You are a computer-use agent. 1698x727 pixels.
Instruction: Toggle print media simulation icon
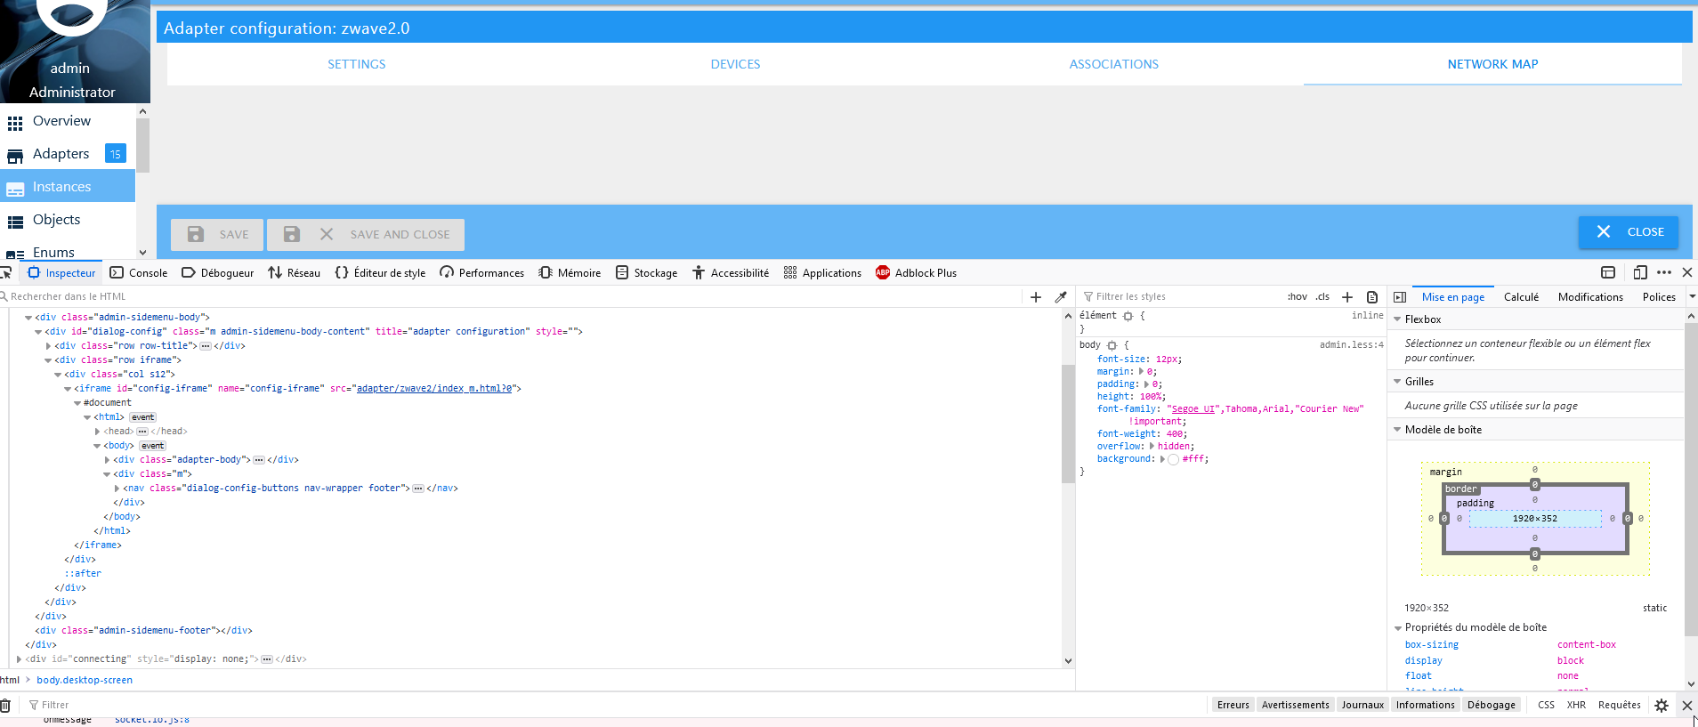pos(1372,297)
